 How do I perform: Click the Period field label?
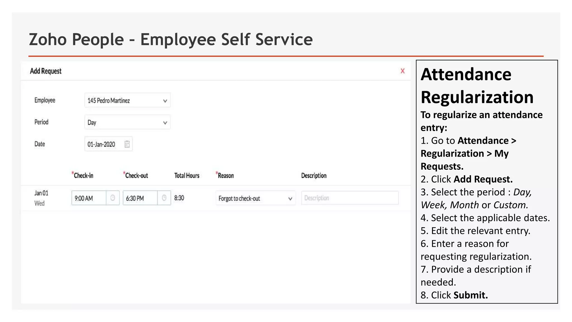point(41,122)
